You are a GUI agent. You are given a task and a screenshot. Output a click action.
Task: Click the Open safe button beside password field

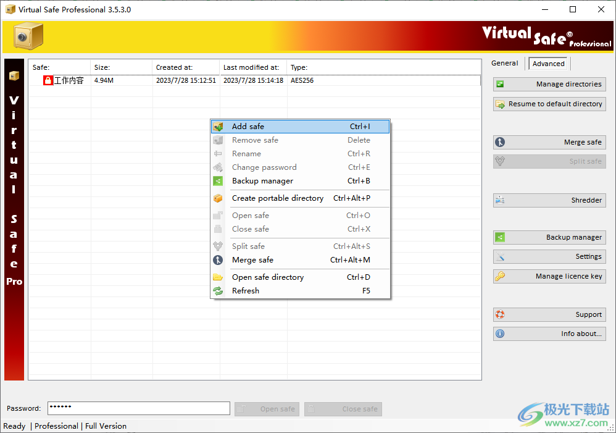267,409
